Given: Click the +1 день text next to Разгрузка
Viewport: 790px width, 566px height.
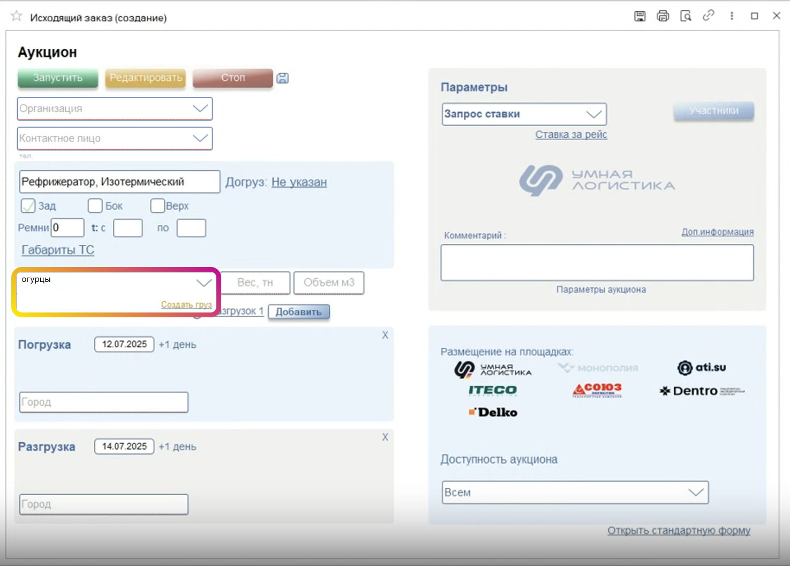Looking at the screenshot, I should [x=177, y=446].
